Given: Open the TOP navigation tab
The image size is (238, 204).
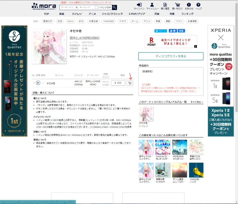Looking at the screenshot, I should click(46, 14).
